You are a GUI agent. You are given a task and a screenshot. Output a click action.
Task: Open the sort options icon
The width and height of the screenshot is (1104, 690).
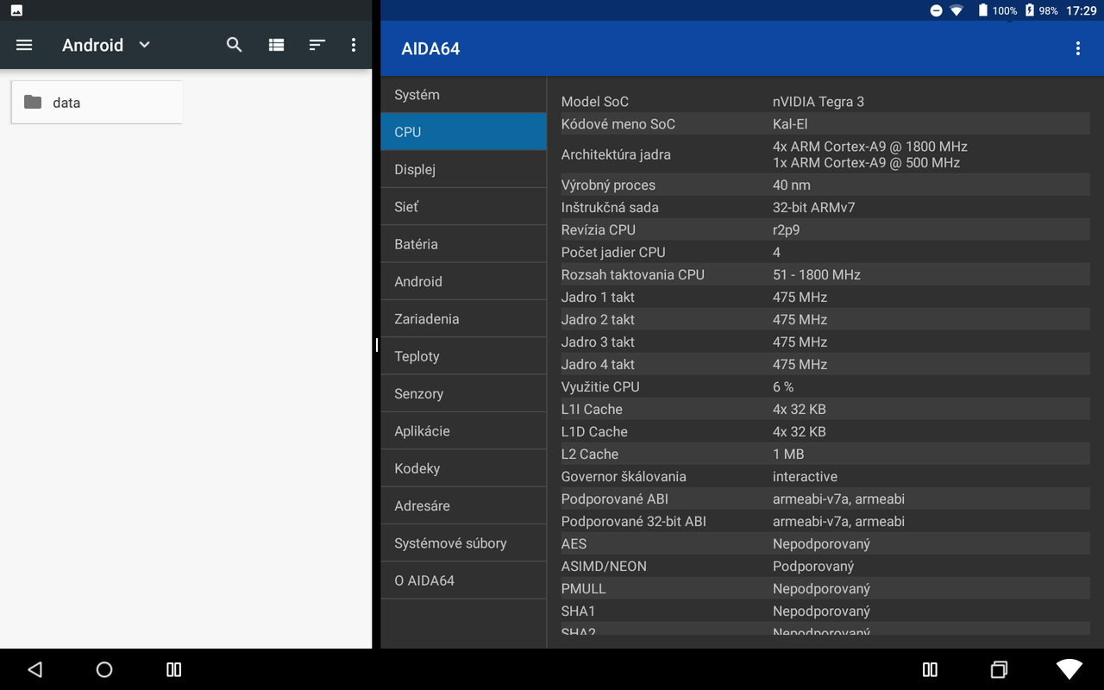317,45
